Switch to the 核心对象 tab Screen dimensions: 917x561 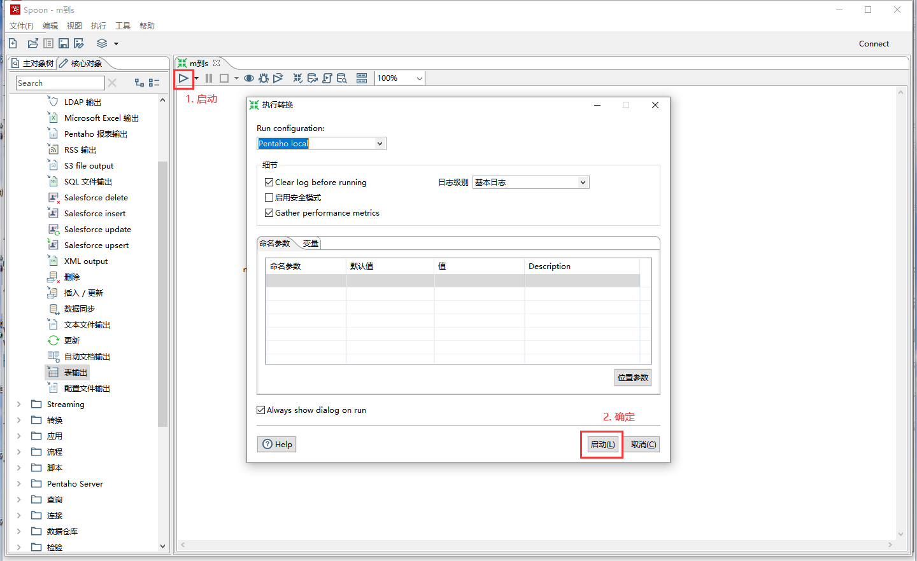(x=82, y=63)
